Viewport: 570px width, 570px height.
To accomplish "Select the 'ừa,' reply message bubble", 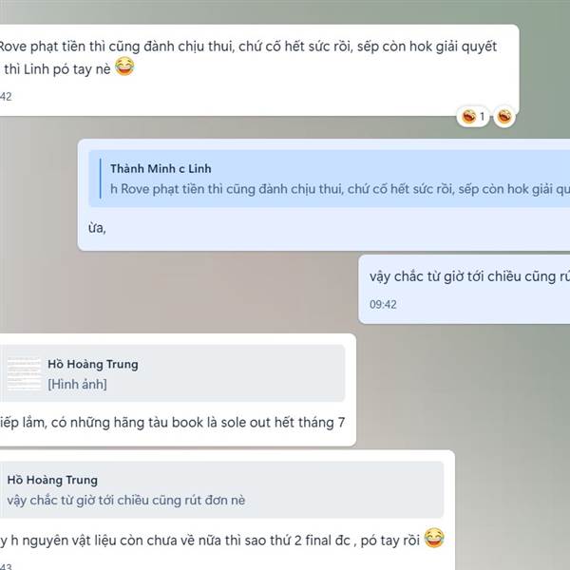I will click(x=324, y=195).
